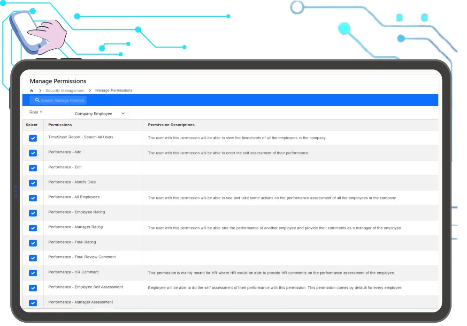Select 'TimeSheet Report - Search All Users' text

click(81, 137)
